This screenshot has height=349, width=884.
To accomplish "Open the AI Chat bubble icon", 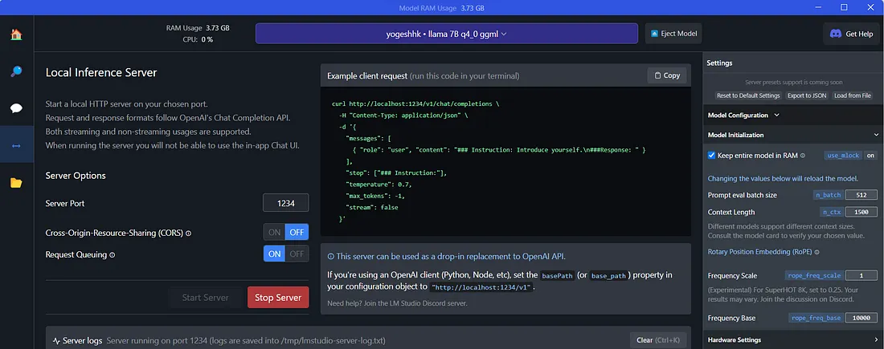I will [x=16, y=108].
